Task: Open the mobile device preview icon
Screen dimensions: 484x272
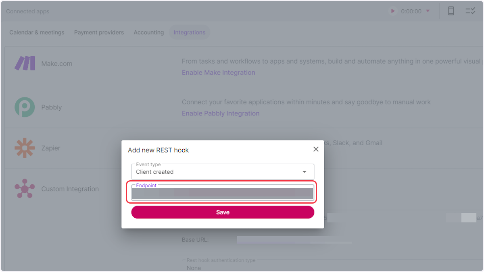Action: point(451,11)
